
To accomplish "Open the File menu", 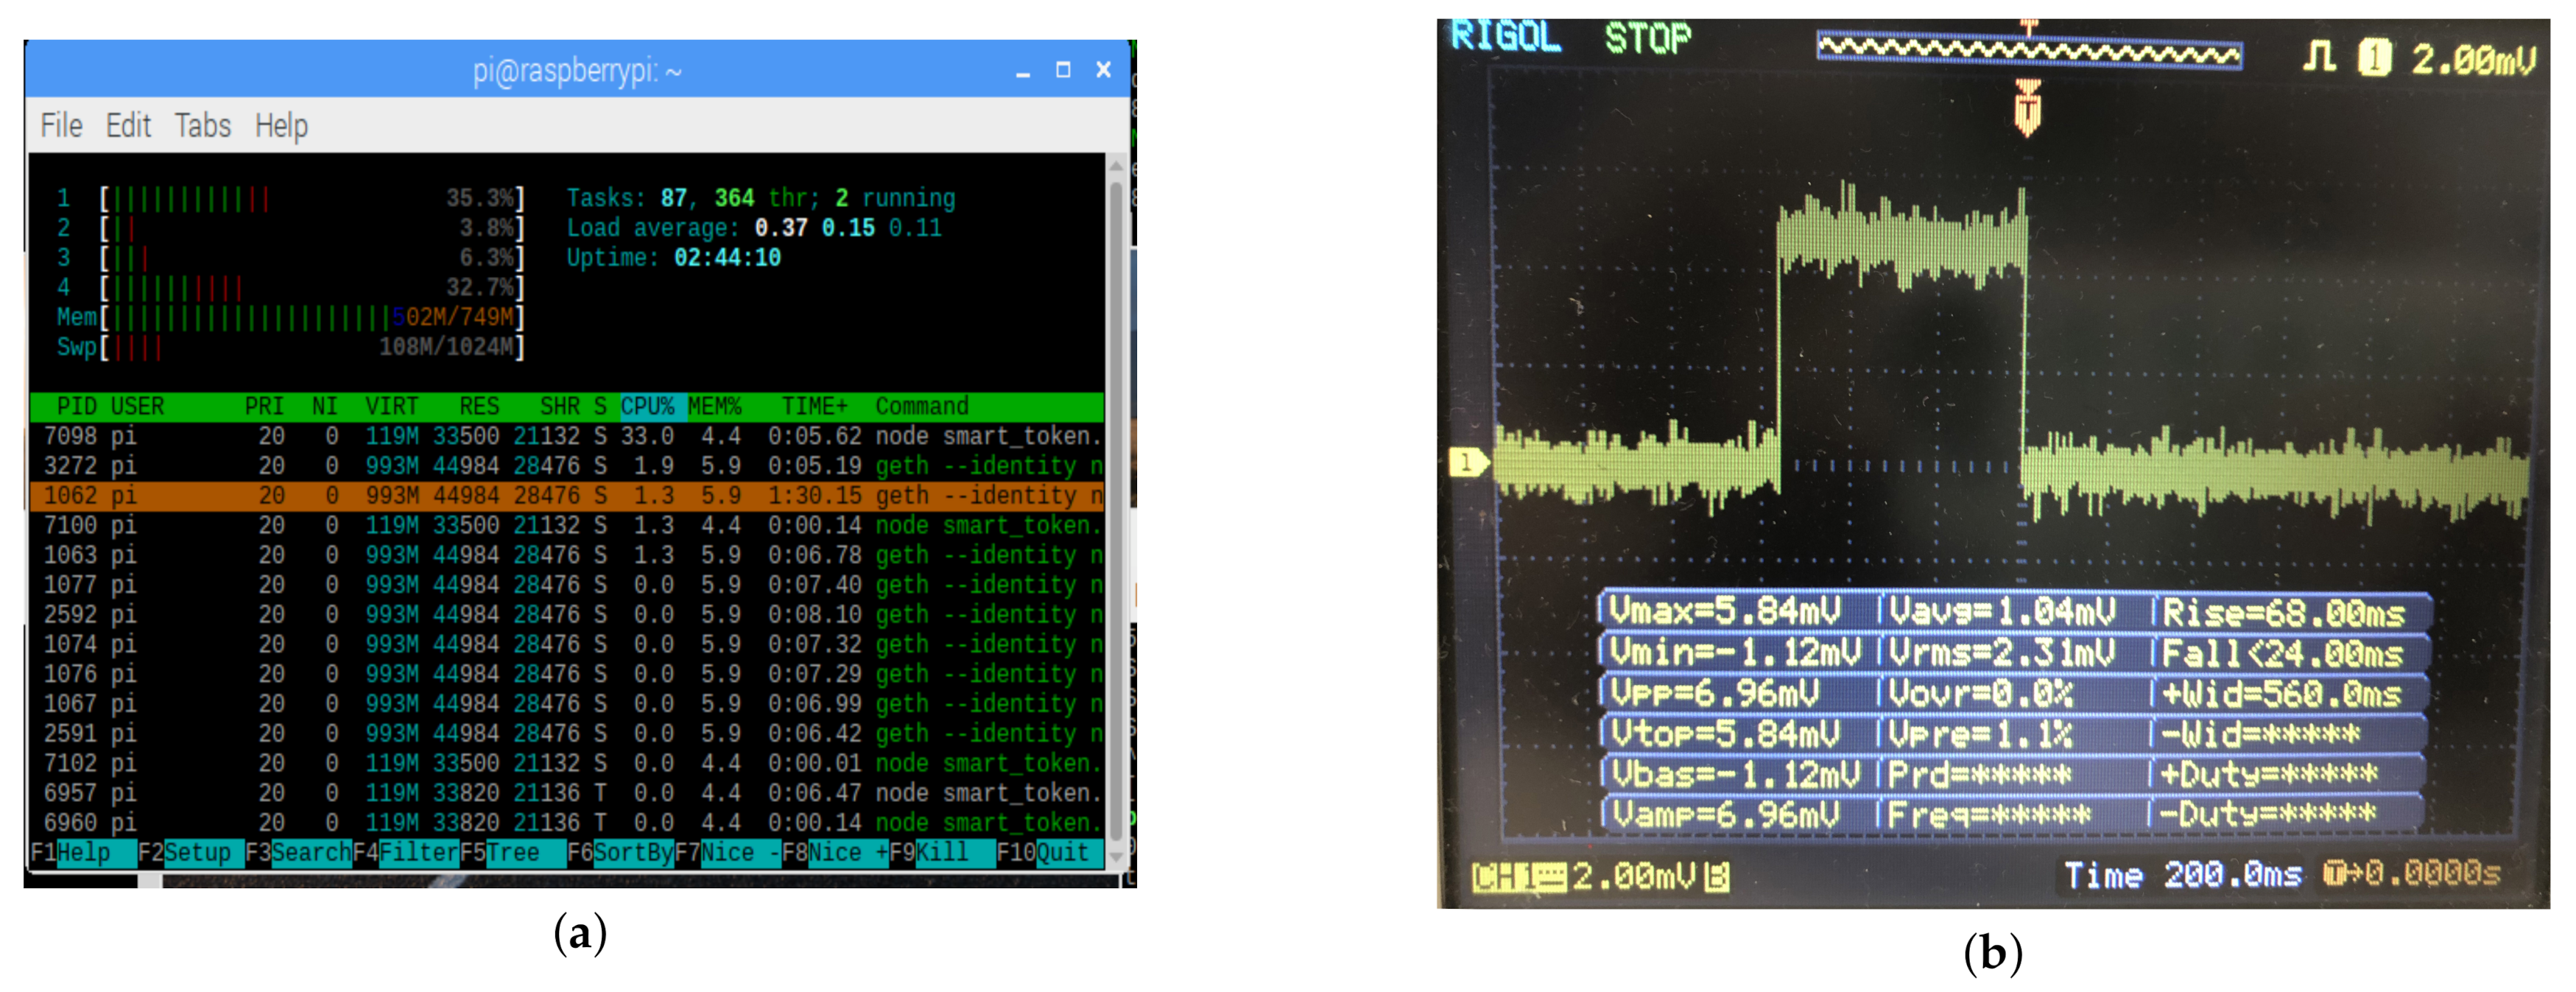I will coord(61,126).
